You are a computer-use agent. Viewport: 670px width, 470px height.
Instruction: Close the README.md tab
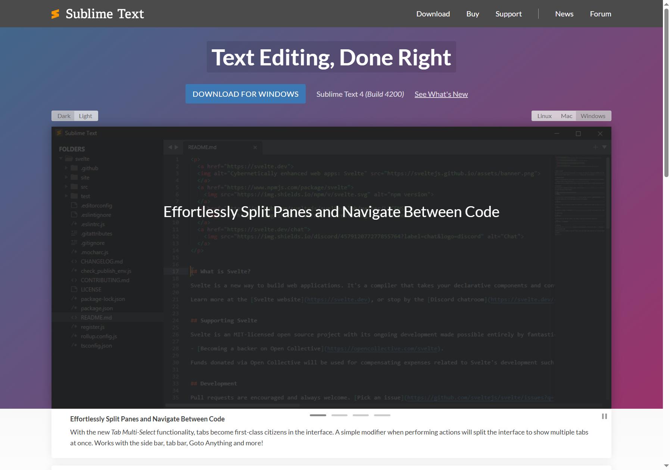pyautogui.click(x=255, y=148)
